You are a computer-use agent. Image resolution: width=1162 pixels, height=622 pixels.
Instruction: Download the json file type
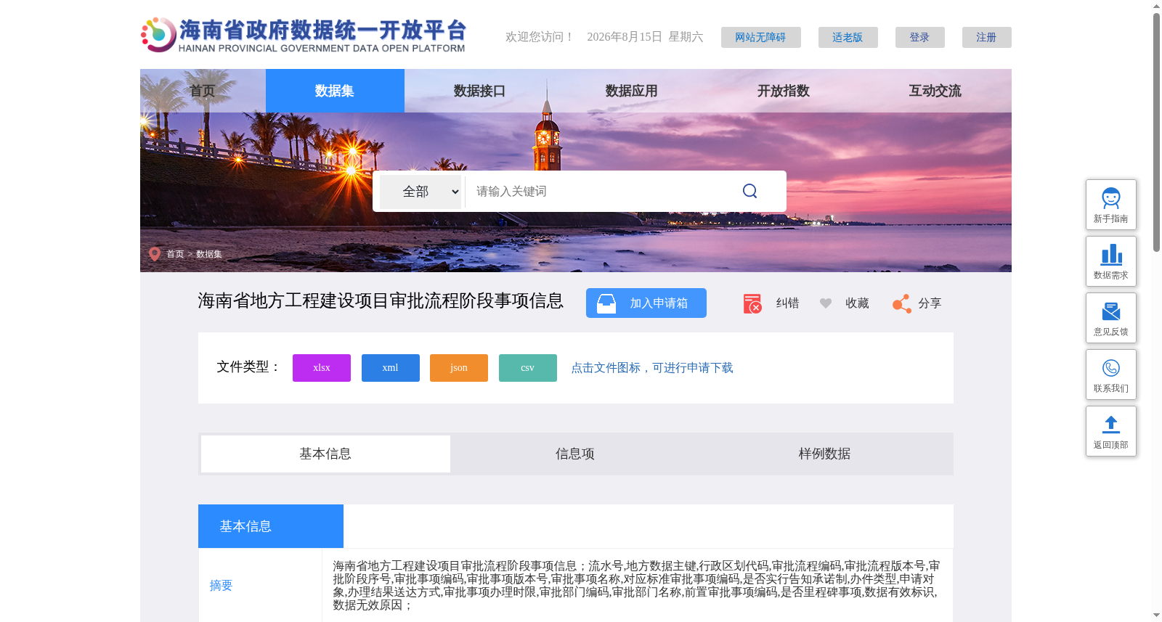click(x=459, y=368)
